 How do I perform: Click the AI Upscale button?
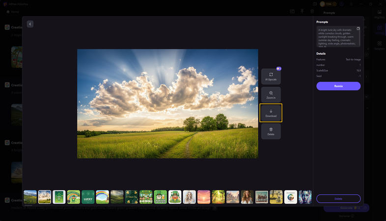pos(271,77)
